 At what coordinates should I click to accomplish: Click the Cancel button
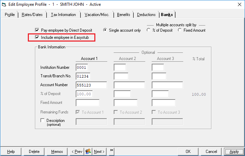(x=211, y=152)
